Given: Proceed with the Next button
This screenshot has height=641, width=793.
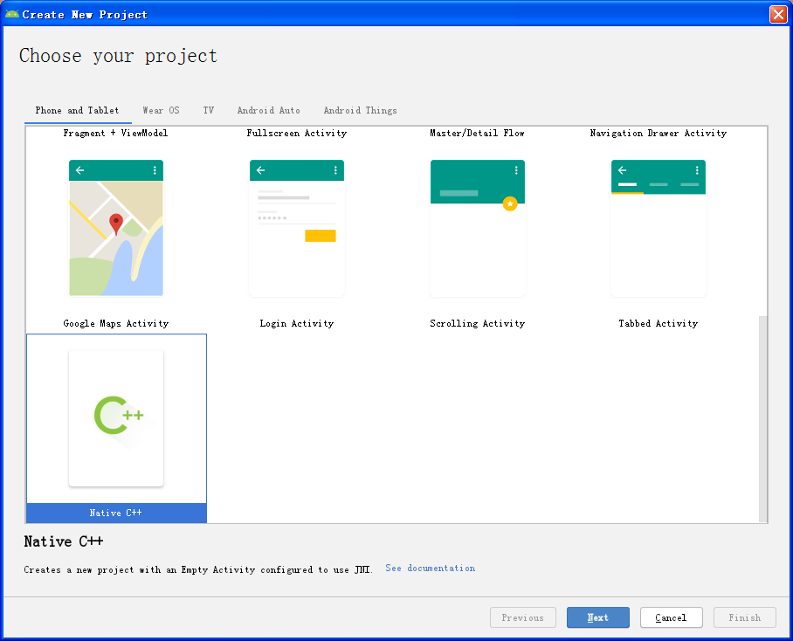Looking at the screenshot, I should pyautogui.click(x=597, y=617).
